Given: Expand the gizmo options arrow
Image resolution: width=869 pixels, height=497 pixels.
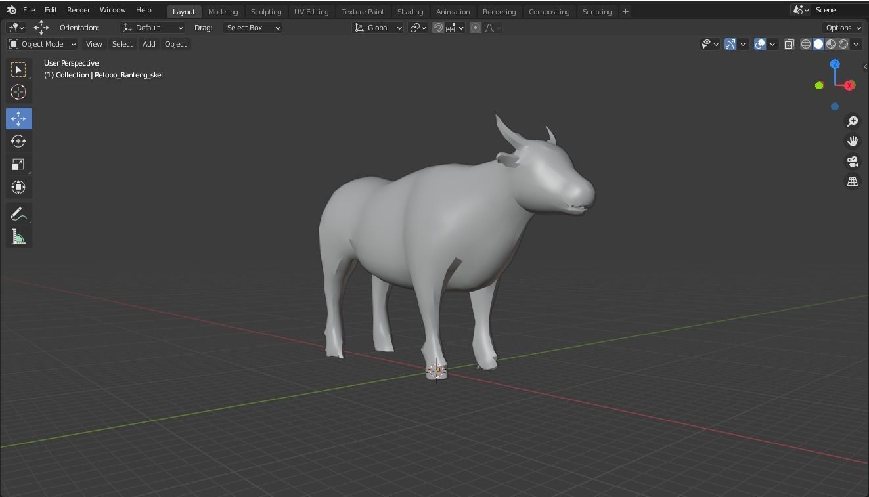Looking at the screenshot, I should (743, 44).
